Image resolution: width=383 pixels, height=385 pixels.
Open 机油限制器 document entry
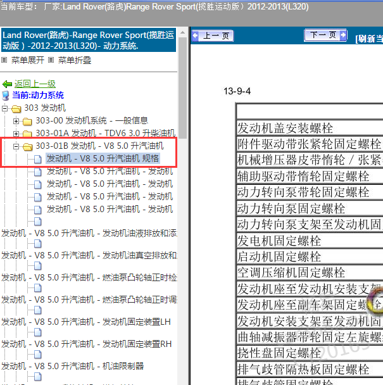coord(73,366)
